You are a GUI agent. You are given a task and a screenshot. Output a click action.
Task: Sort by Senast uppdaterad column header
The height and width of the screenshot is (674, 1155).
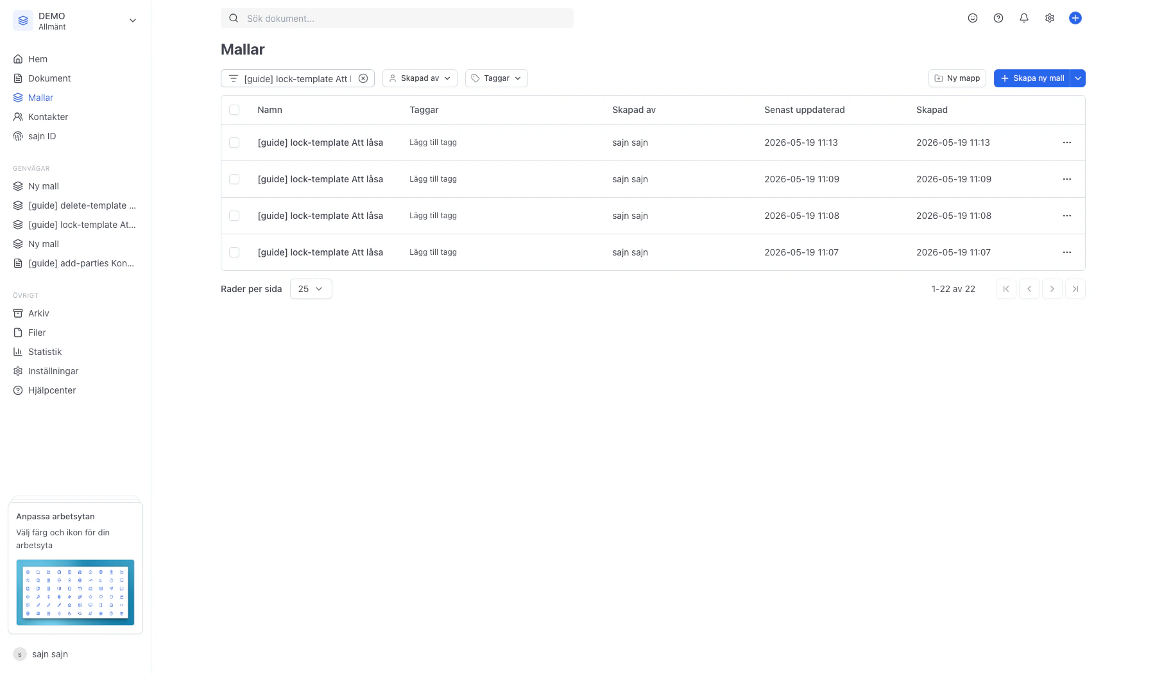pyautogui.click(x=805, y=110)
